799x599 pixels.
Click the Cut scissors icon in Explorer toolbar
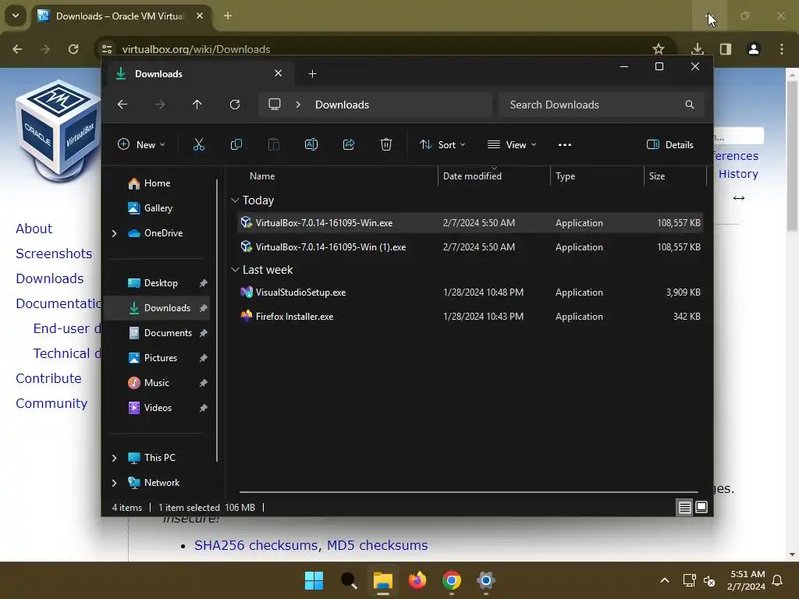click(199, 144)
